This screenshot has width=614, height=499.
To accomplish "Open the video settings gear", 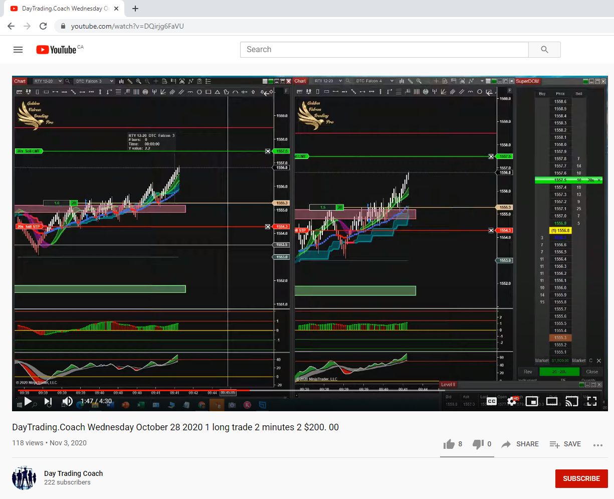I will coord(512,401).
